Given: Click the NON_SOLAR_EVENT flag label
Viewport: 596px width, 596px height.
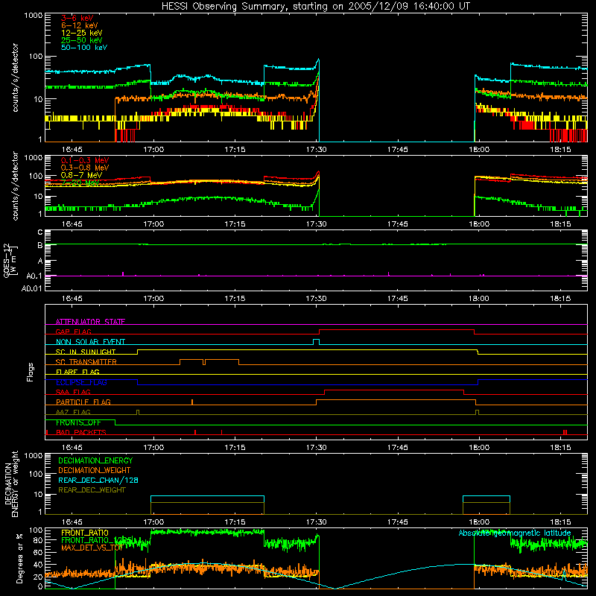Looking at the screenshot, I should click(90, 342).
